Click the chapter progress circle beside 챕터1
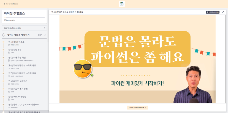Image resolution: width=228 pixels, height=113 pixels. pos(4,35)
